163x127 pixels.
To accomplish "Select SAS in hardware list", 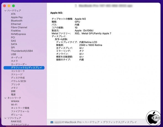I will coord(14,41).
